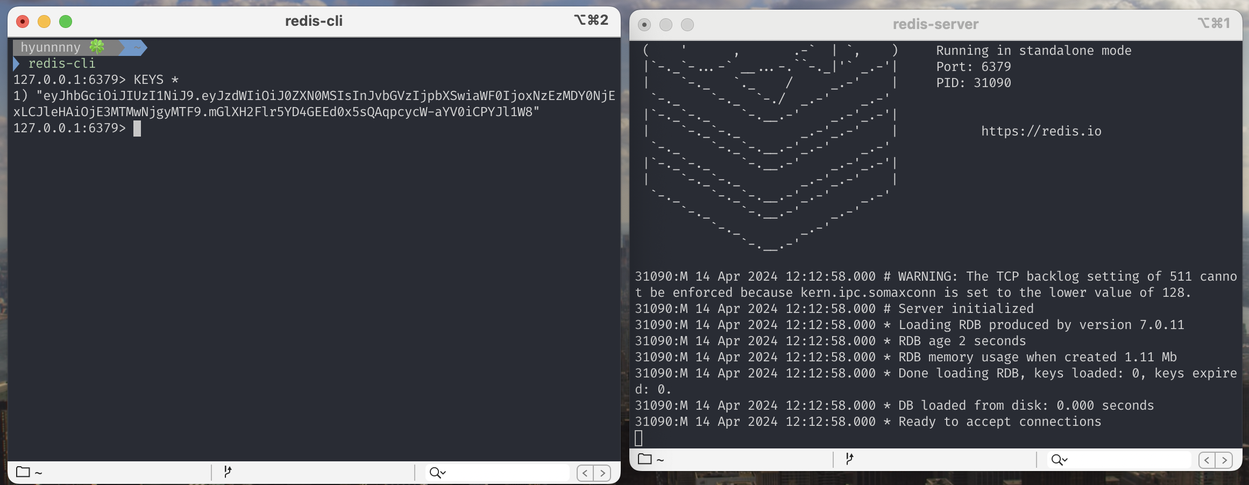Screen dimensions: 1249x485
Task: Click the "Done loading RDB" log line
Action: click(936, 381)
